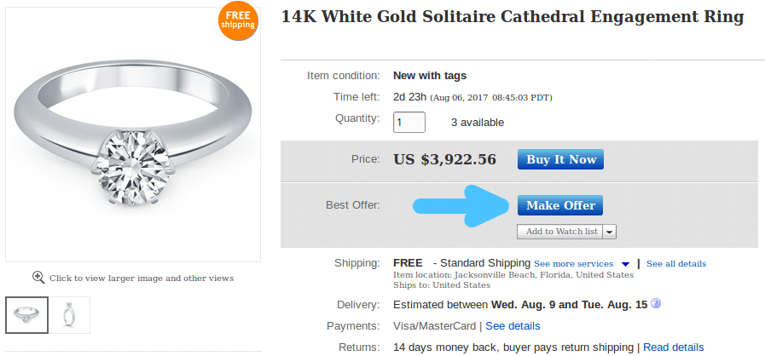Open the See more services link
The width and height of the screenshot is (765, 356).
click(x=573, y=264)
